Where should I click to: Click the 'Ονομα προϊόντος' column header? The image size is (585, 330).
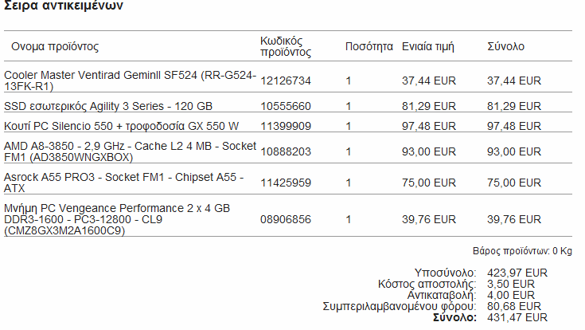pyautogui.click(x=54, y=46)
